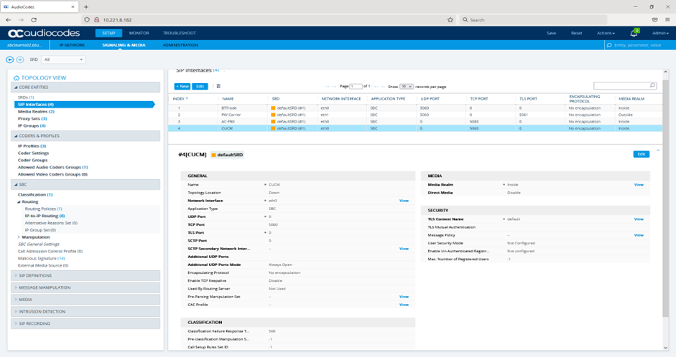The image size is (676, 357).
Task: Open the browser hamburger menu
Action: pyautogui.click(x=667, y=20)
